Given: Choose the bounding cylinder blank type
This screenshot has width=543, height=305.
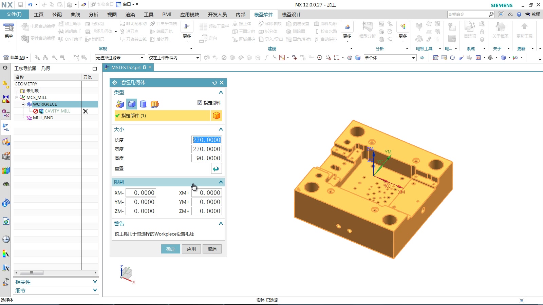Looking at the screenshot, I should pos(143,104).
